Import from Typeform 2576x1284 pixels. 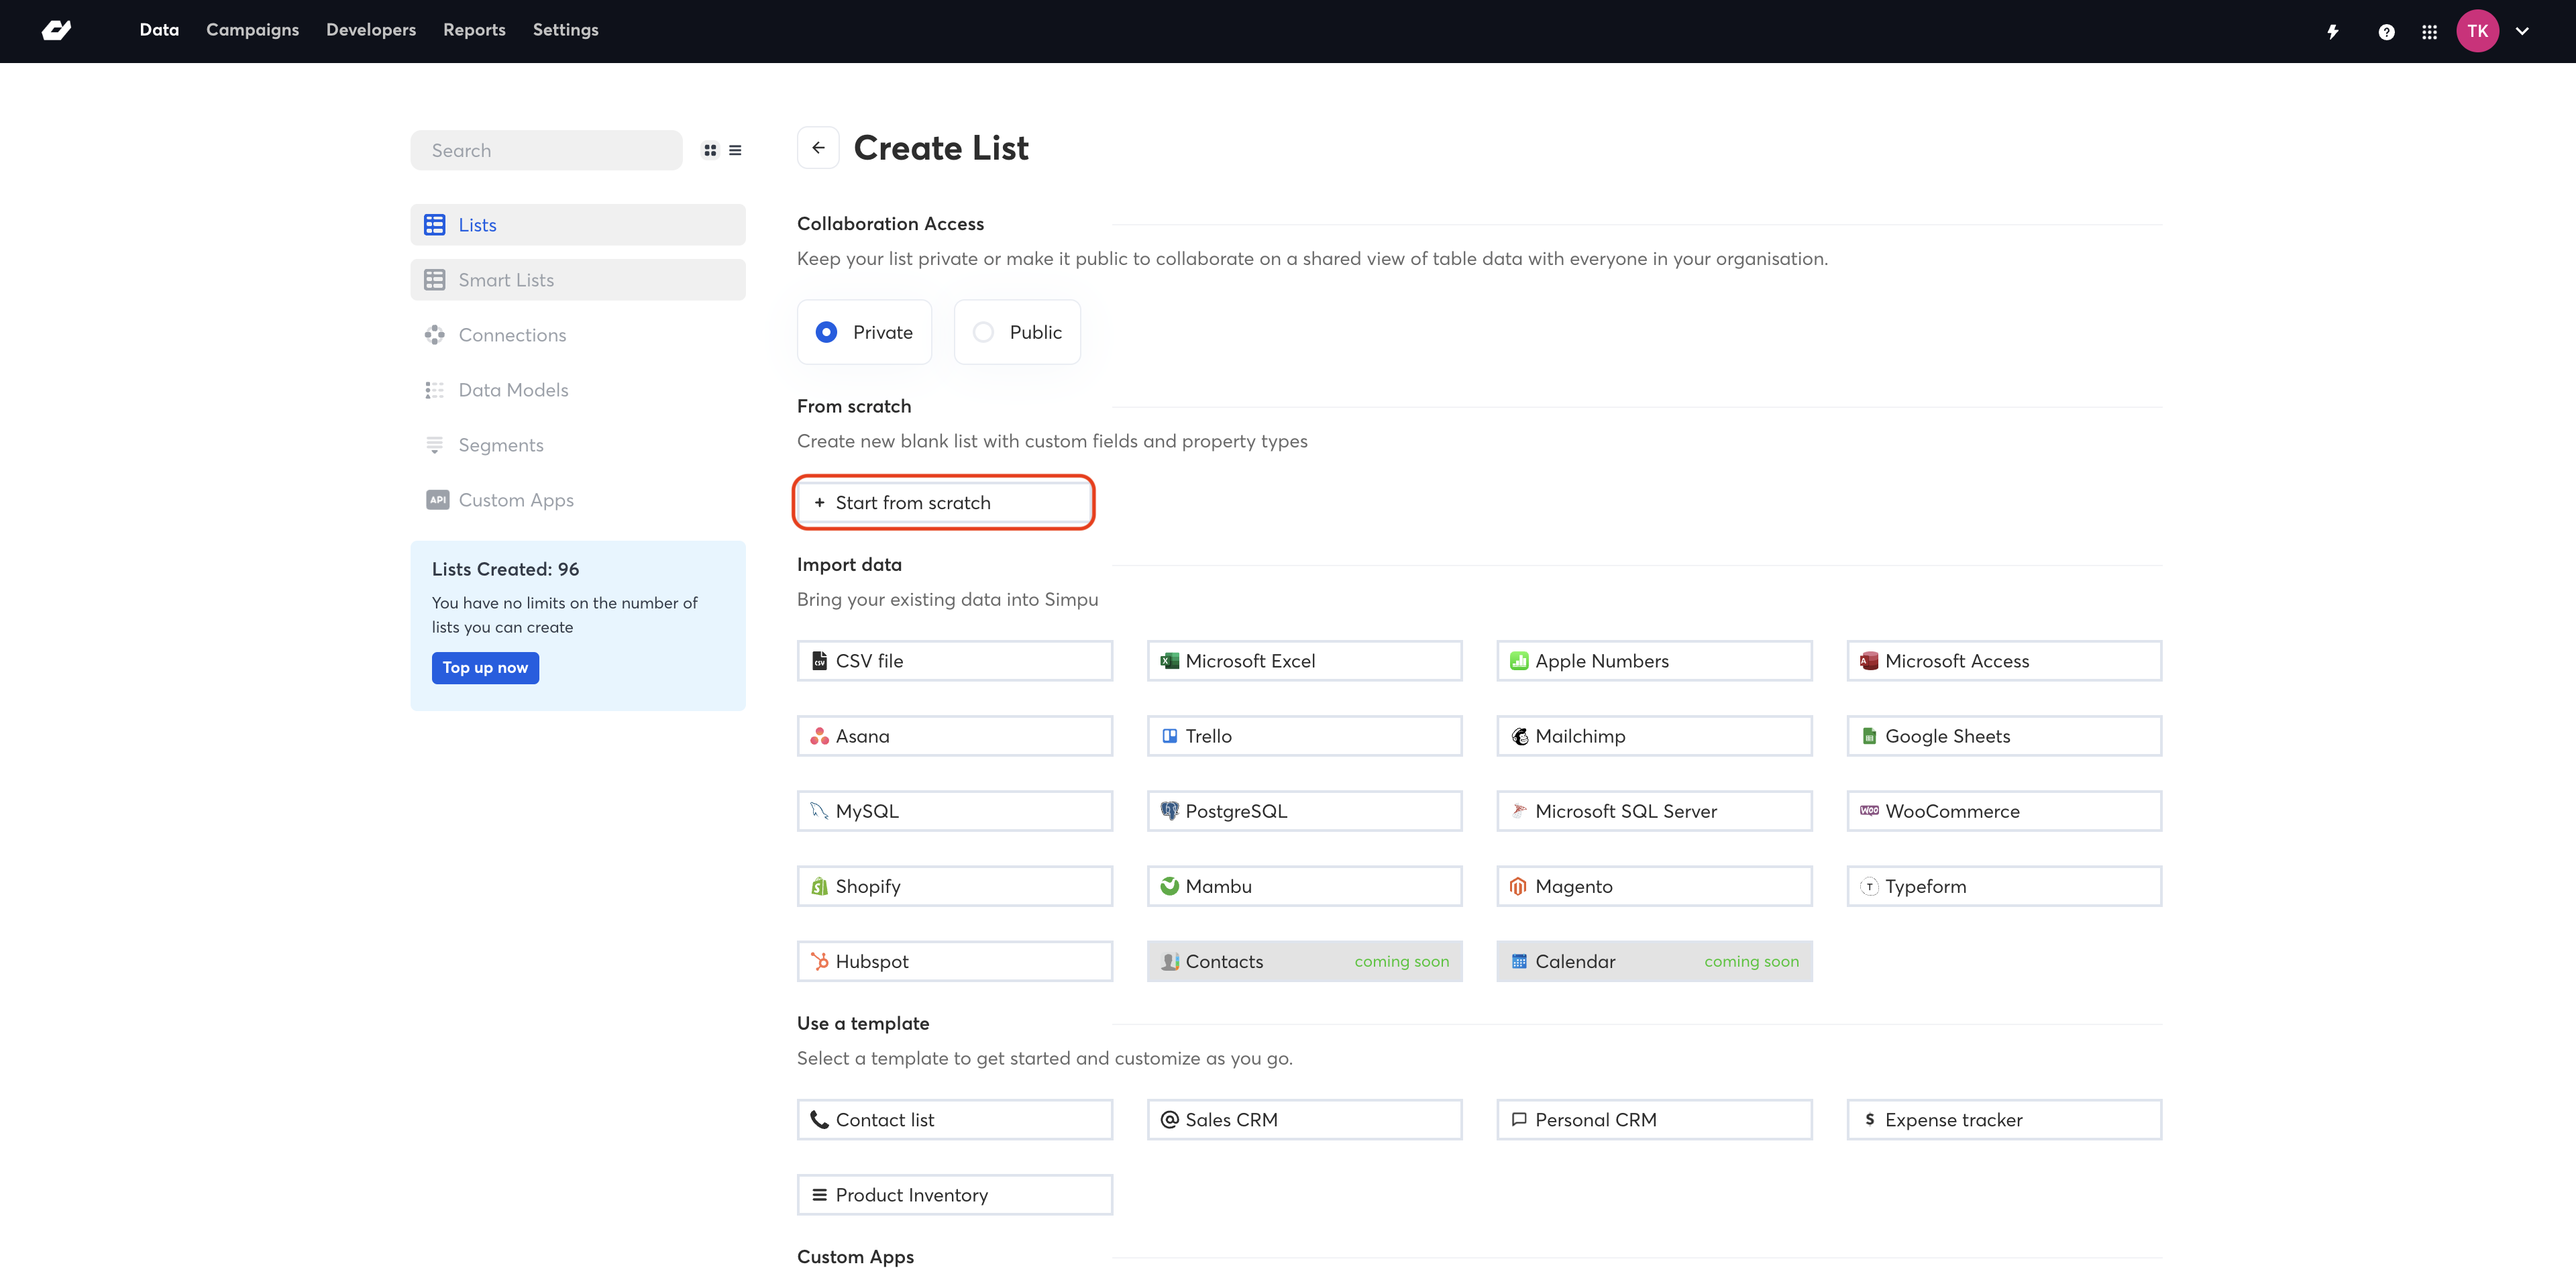tap(2004, 886)
